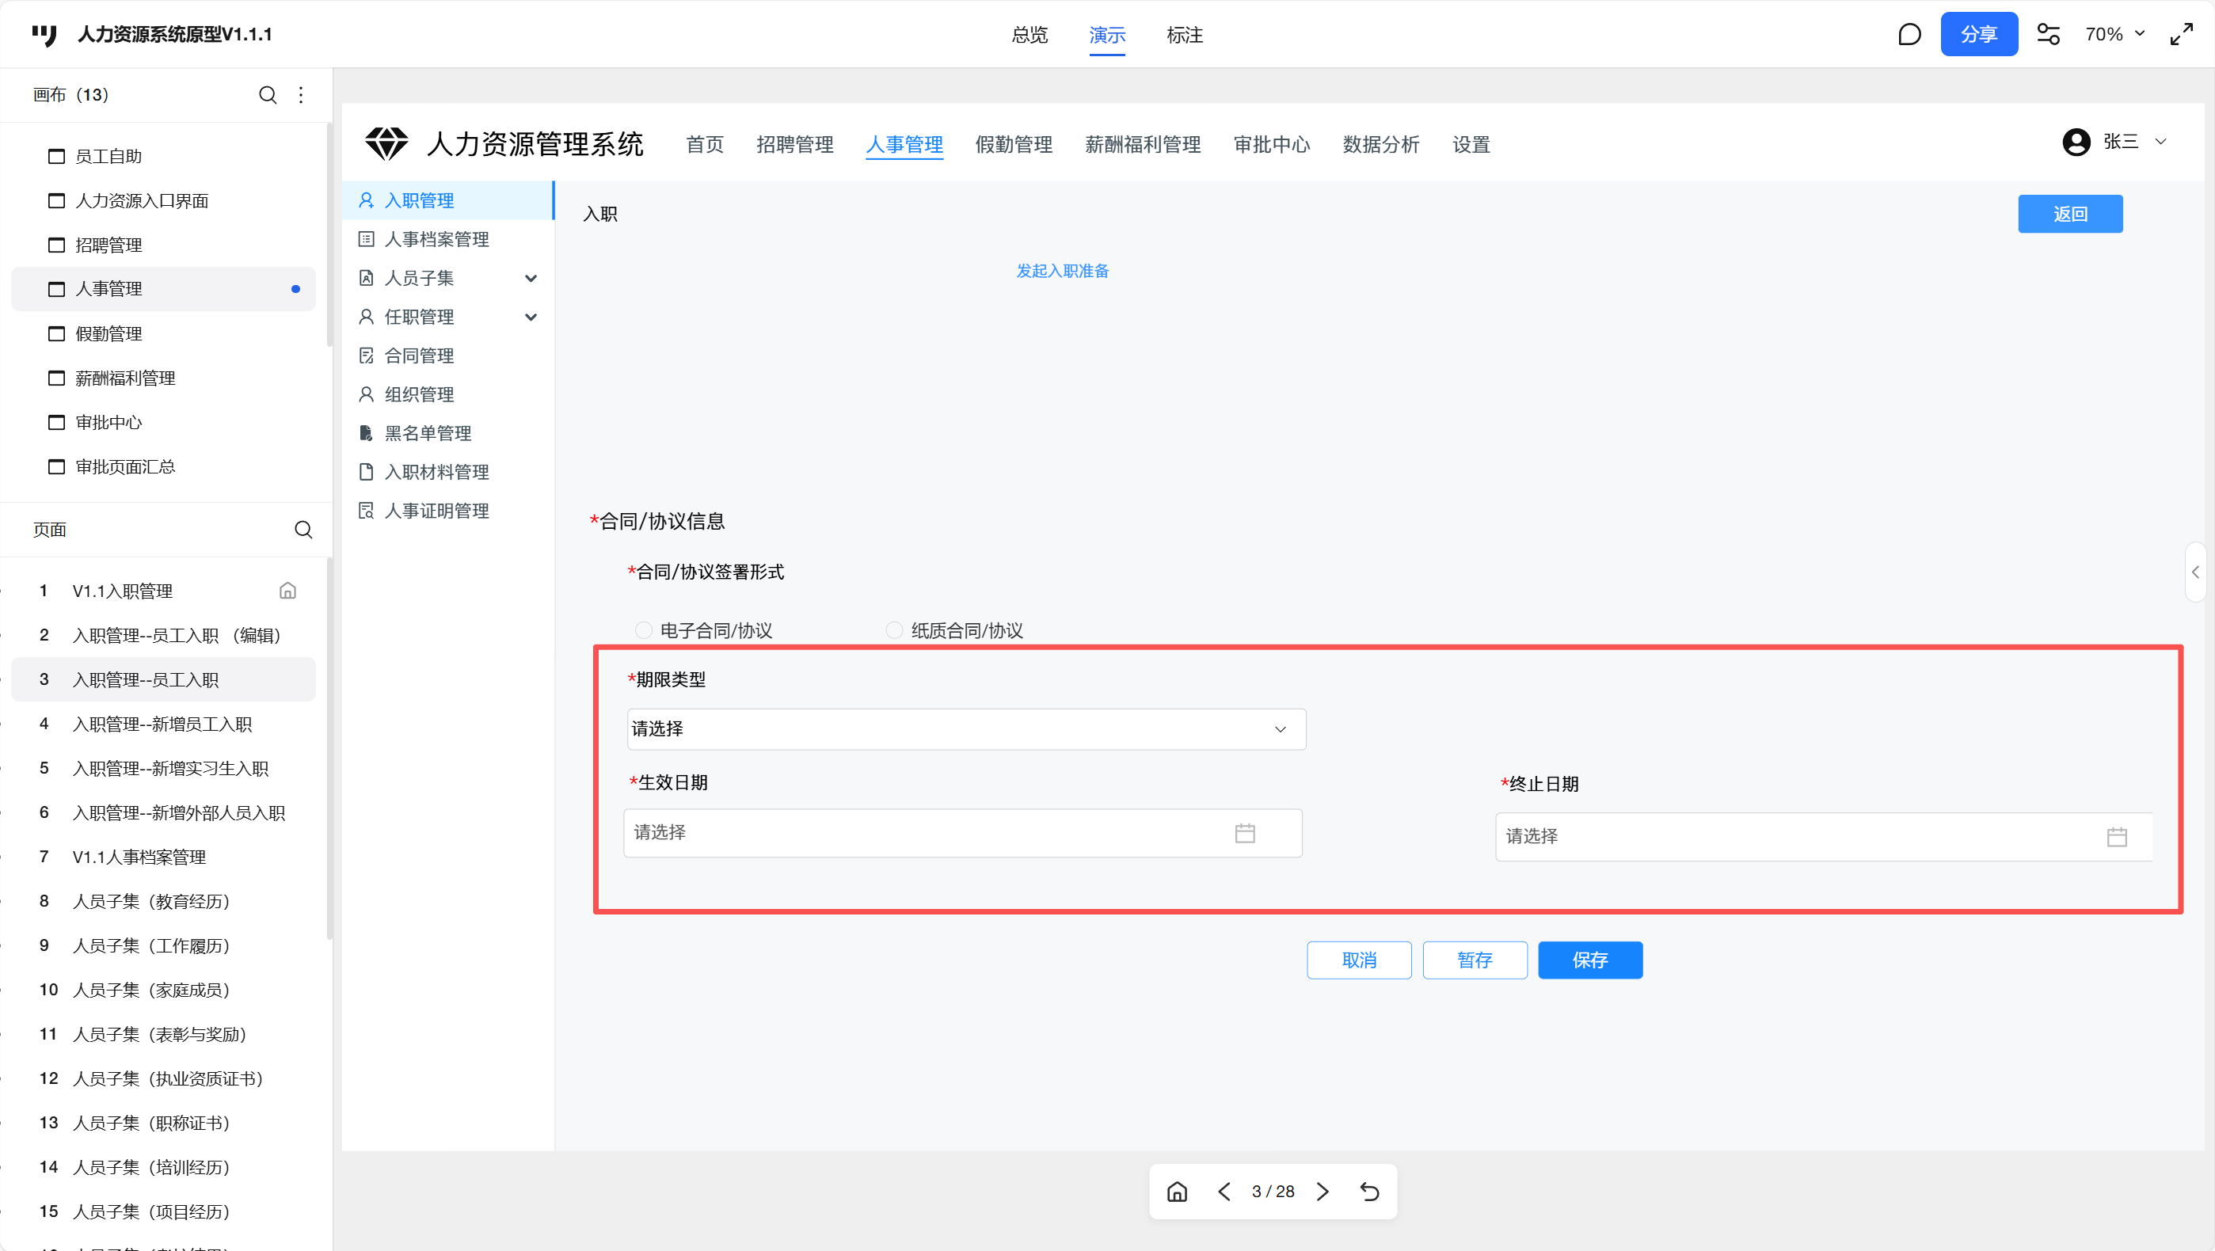Viewport: 2215px width, 1251px height.
Task: Go to next page using right arrow
Action: click(1323, 1192)
